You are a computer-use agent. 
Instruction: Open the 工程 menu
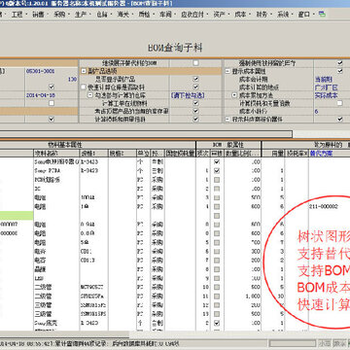click(17, 15)
